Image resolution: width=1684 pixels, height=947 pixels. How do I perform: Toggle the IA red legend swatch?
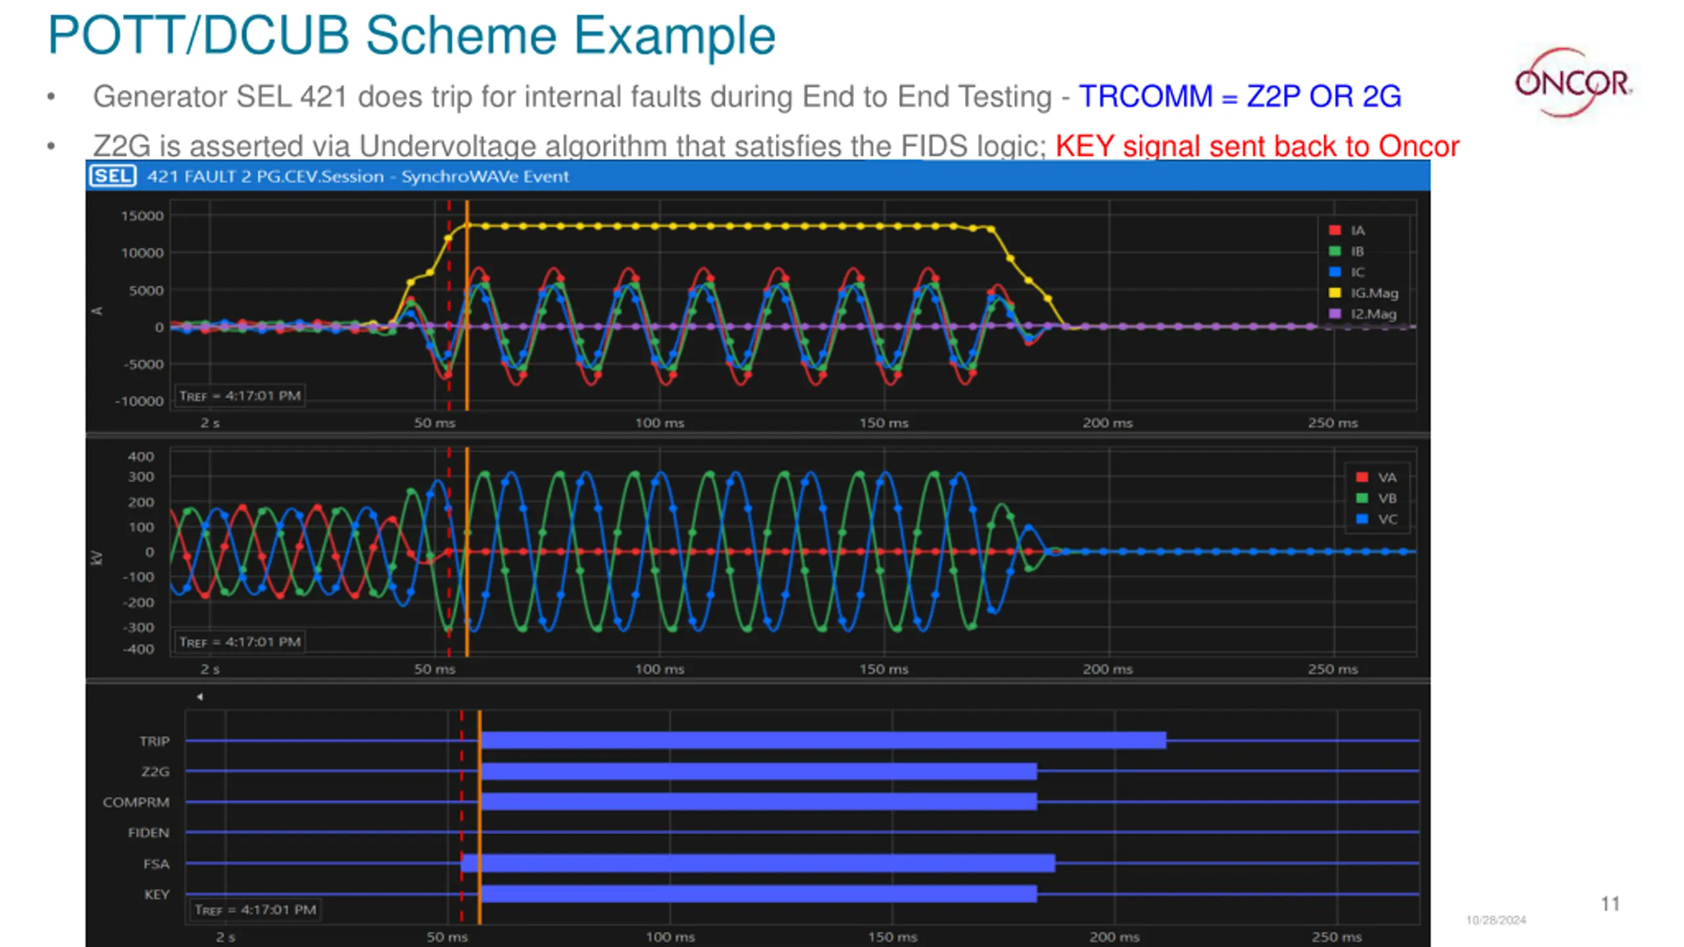click(1335, 230)
